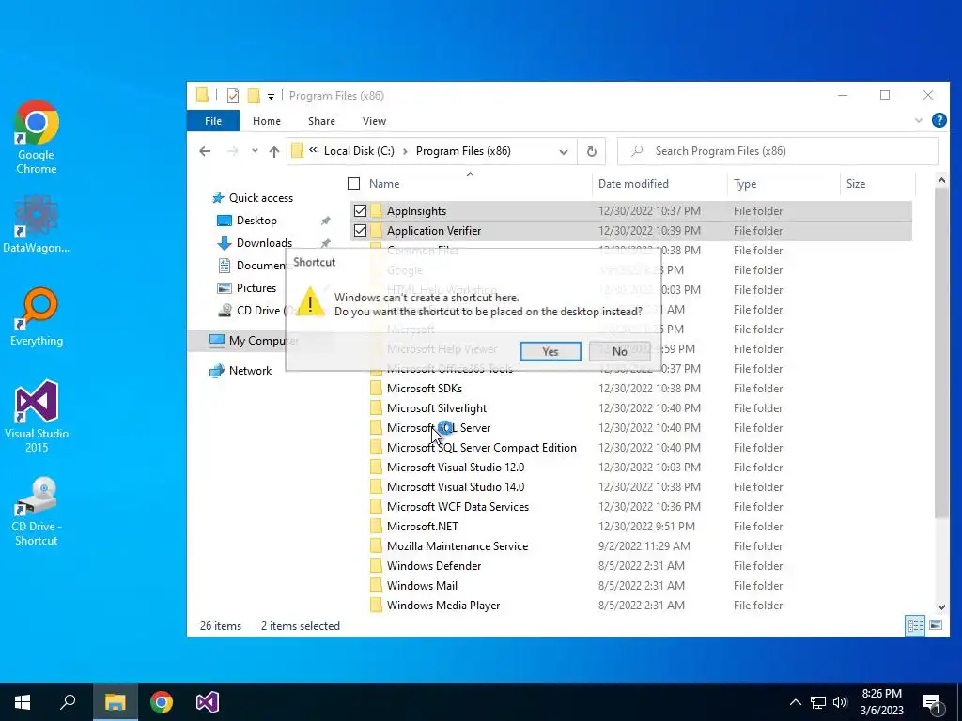This screenshot has height=721, width=962.
Task: Select the Microsoft SDKs folder
Action: coord(424,388)
